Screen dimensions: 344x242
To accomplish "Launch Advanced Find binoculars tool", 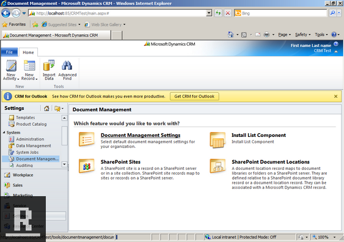I will (67, 66).
